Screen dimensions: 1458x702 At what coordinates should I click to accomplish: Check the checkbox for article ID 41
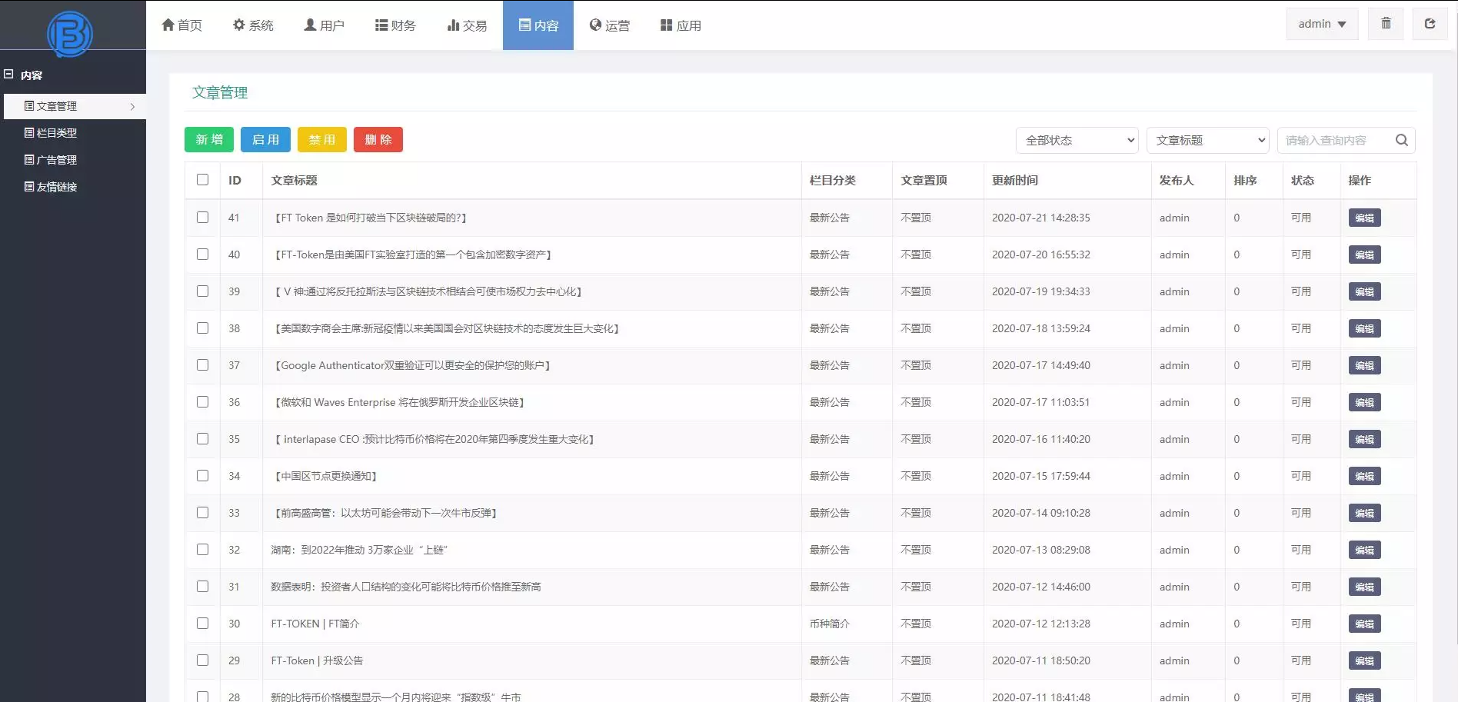coord(202,218)
